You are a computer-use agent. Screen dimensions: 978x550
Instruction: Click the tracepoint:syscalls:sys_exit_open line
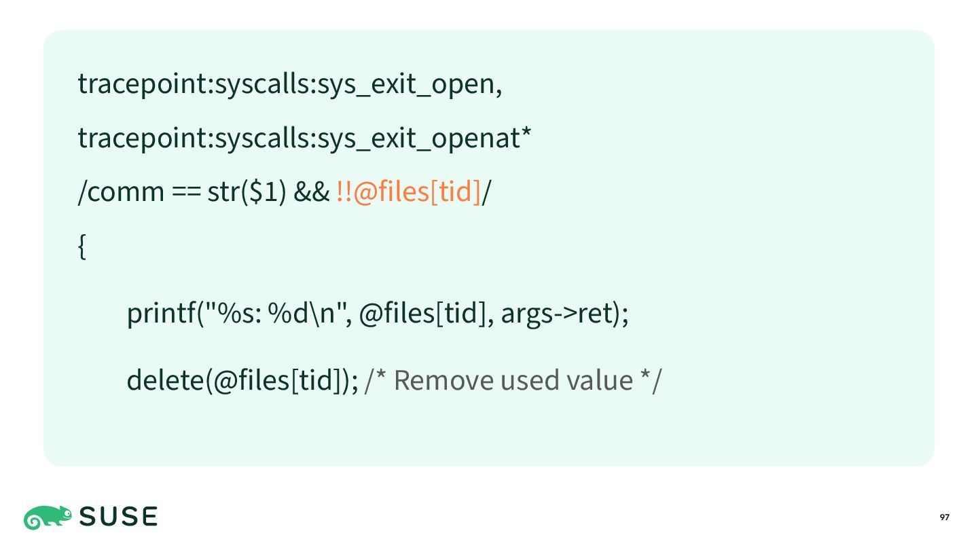point(290,84)
